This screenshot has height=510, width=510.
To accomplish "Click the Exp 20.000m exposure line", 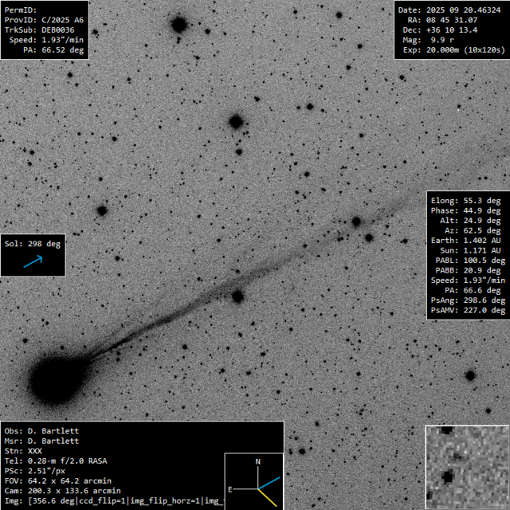I will pyautogui.click(x=450, y=49).
